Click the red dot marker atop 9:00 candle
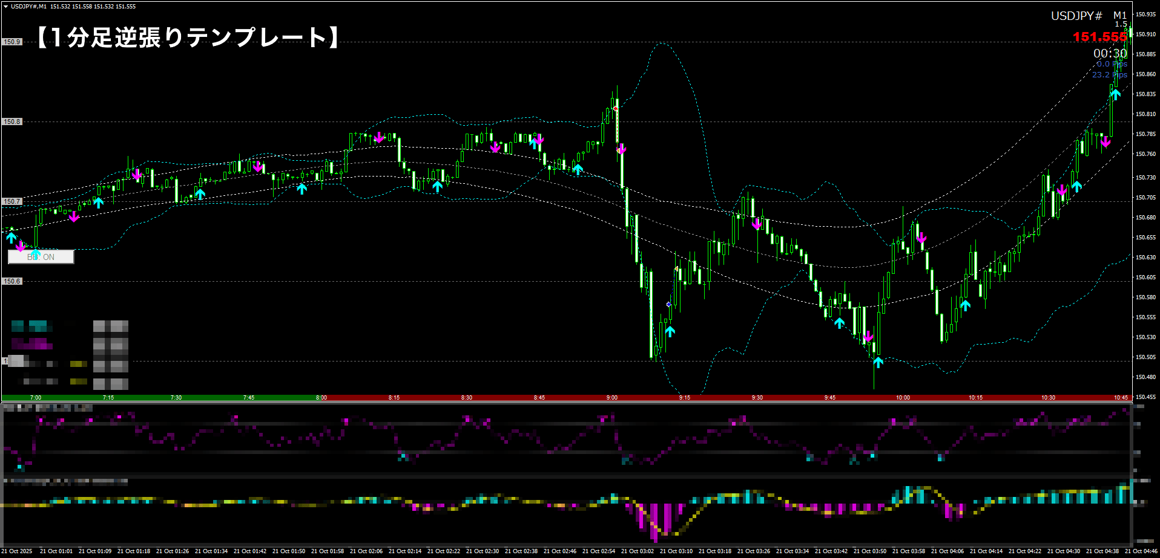Screen dimensions: 1160x558 616,108
